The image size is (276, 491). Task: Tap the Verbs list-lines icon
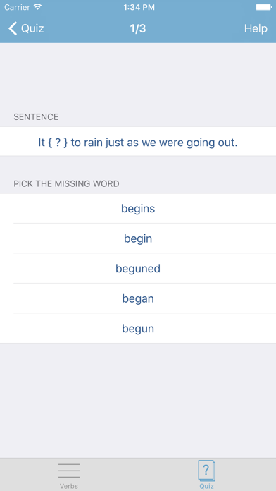69,471
